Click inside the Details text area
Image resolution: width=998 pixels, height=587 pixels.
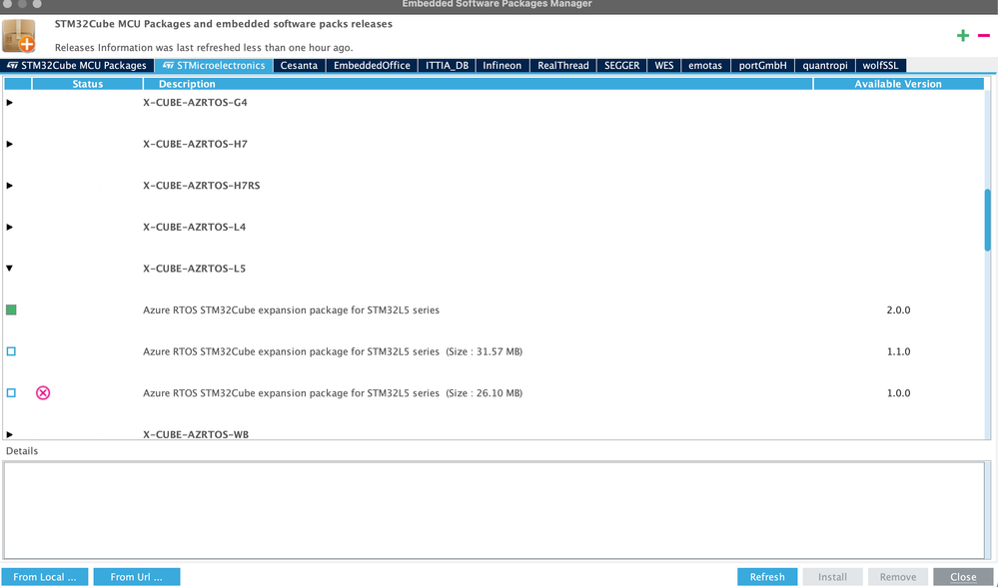point(494,510)
